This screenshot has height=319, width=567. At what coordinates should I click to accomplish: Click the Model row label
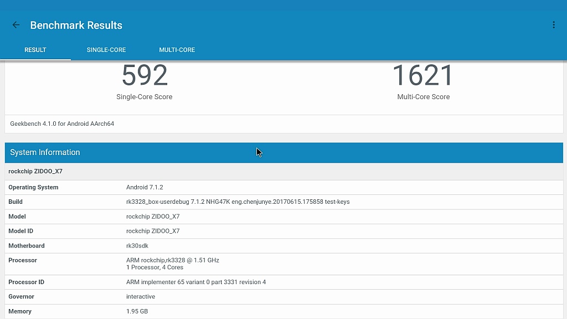pos(17,217)
